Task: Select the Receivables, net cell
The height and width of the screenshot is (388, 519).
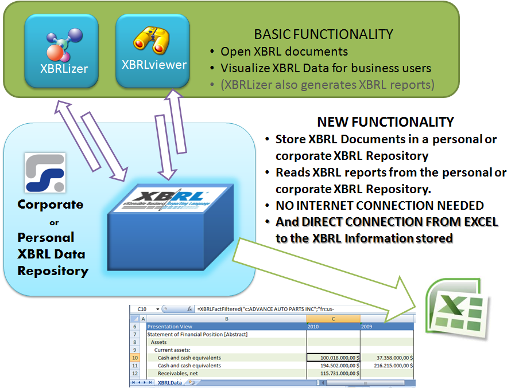Action: coord(227,373)
